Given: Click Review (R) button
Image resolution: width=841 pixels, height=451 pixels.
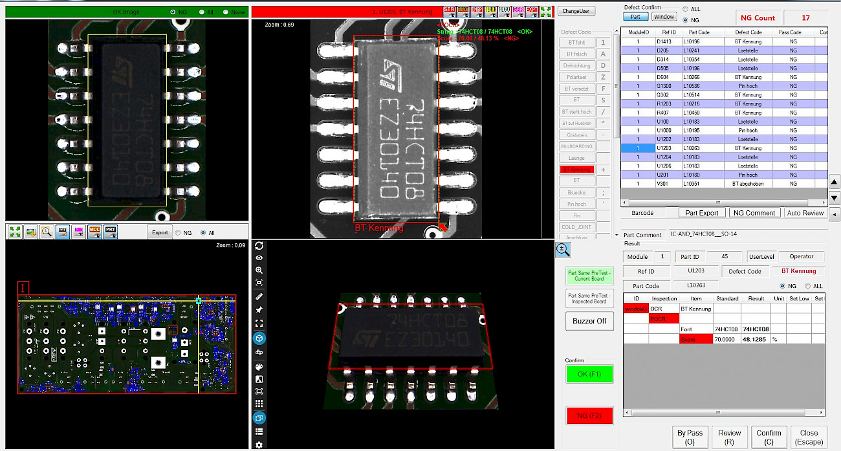Looking at the screenshot, I should click(x=729, y=437).
